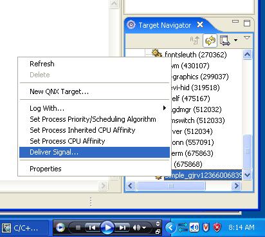Select the process with ID 512034
This screenshot has width=265, height=237.
[192, 131]
